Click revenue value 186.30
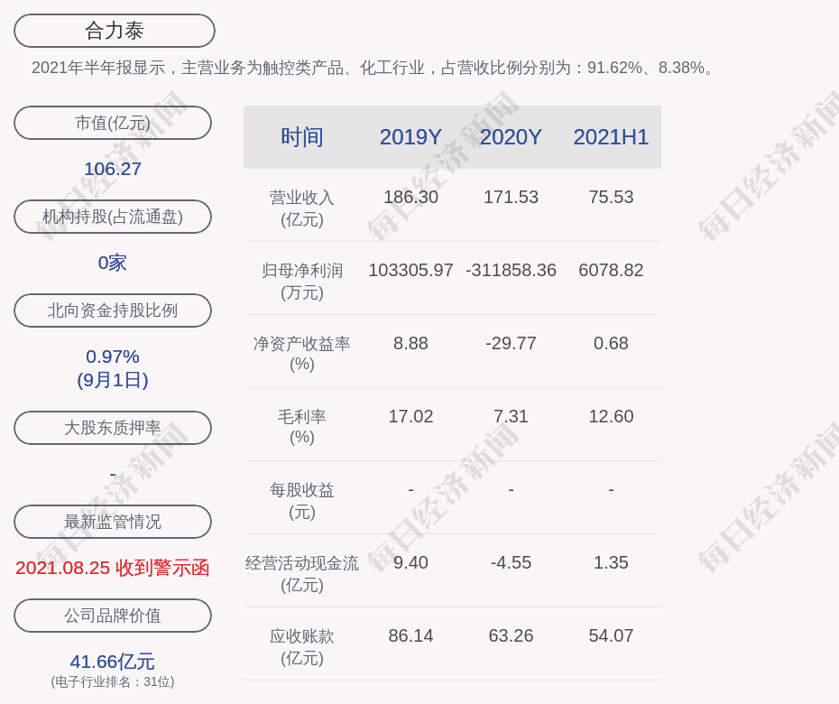This screenshot has height=704, width=839. (411, 197)
